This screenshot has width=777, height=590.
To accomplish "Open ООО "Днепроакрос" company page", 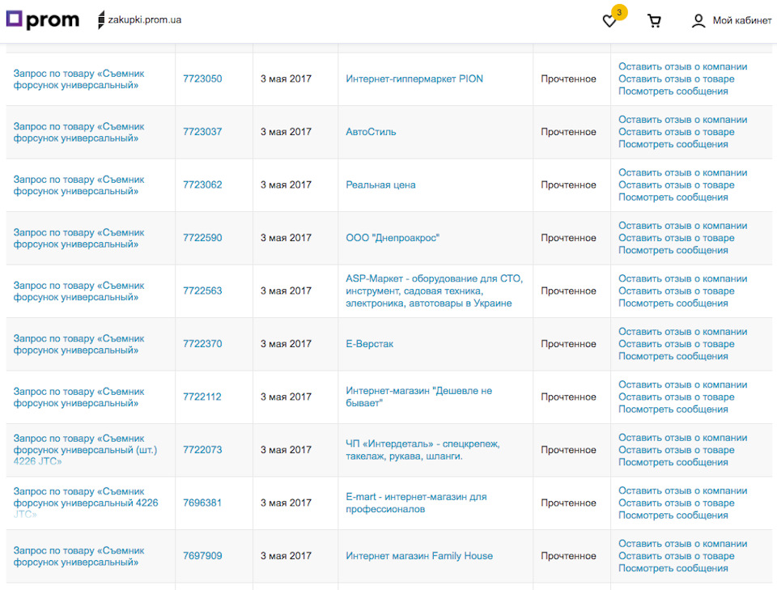I will 393,238.
